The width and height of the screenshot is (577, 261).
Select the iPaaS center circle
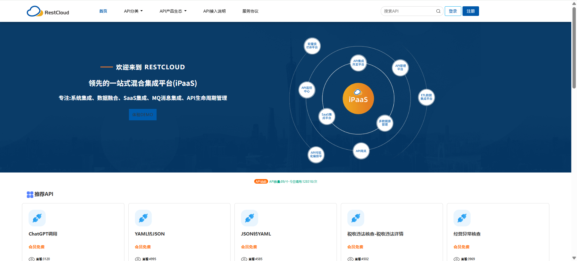click(358, 98)
